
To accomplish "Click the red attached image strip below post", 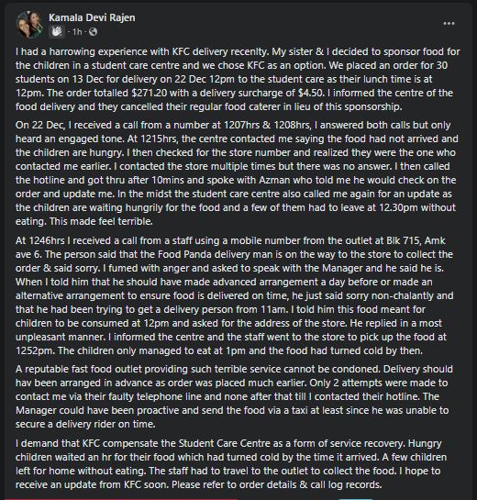I will coord(121,499).
